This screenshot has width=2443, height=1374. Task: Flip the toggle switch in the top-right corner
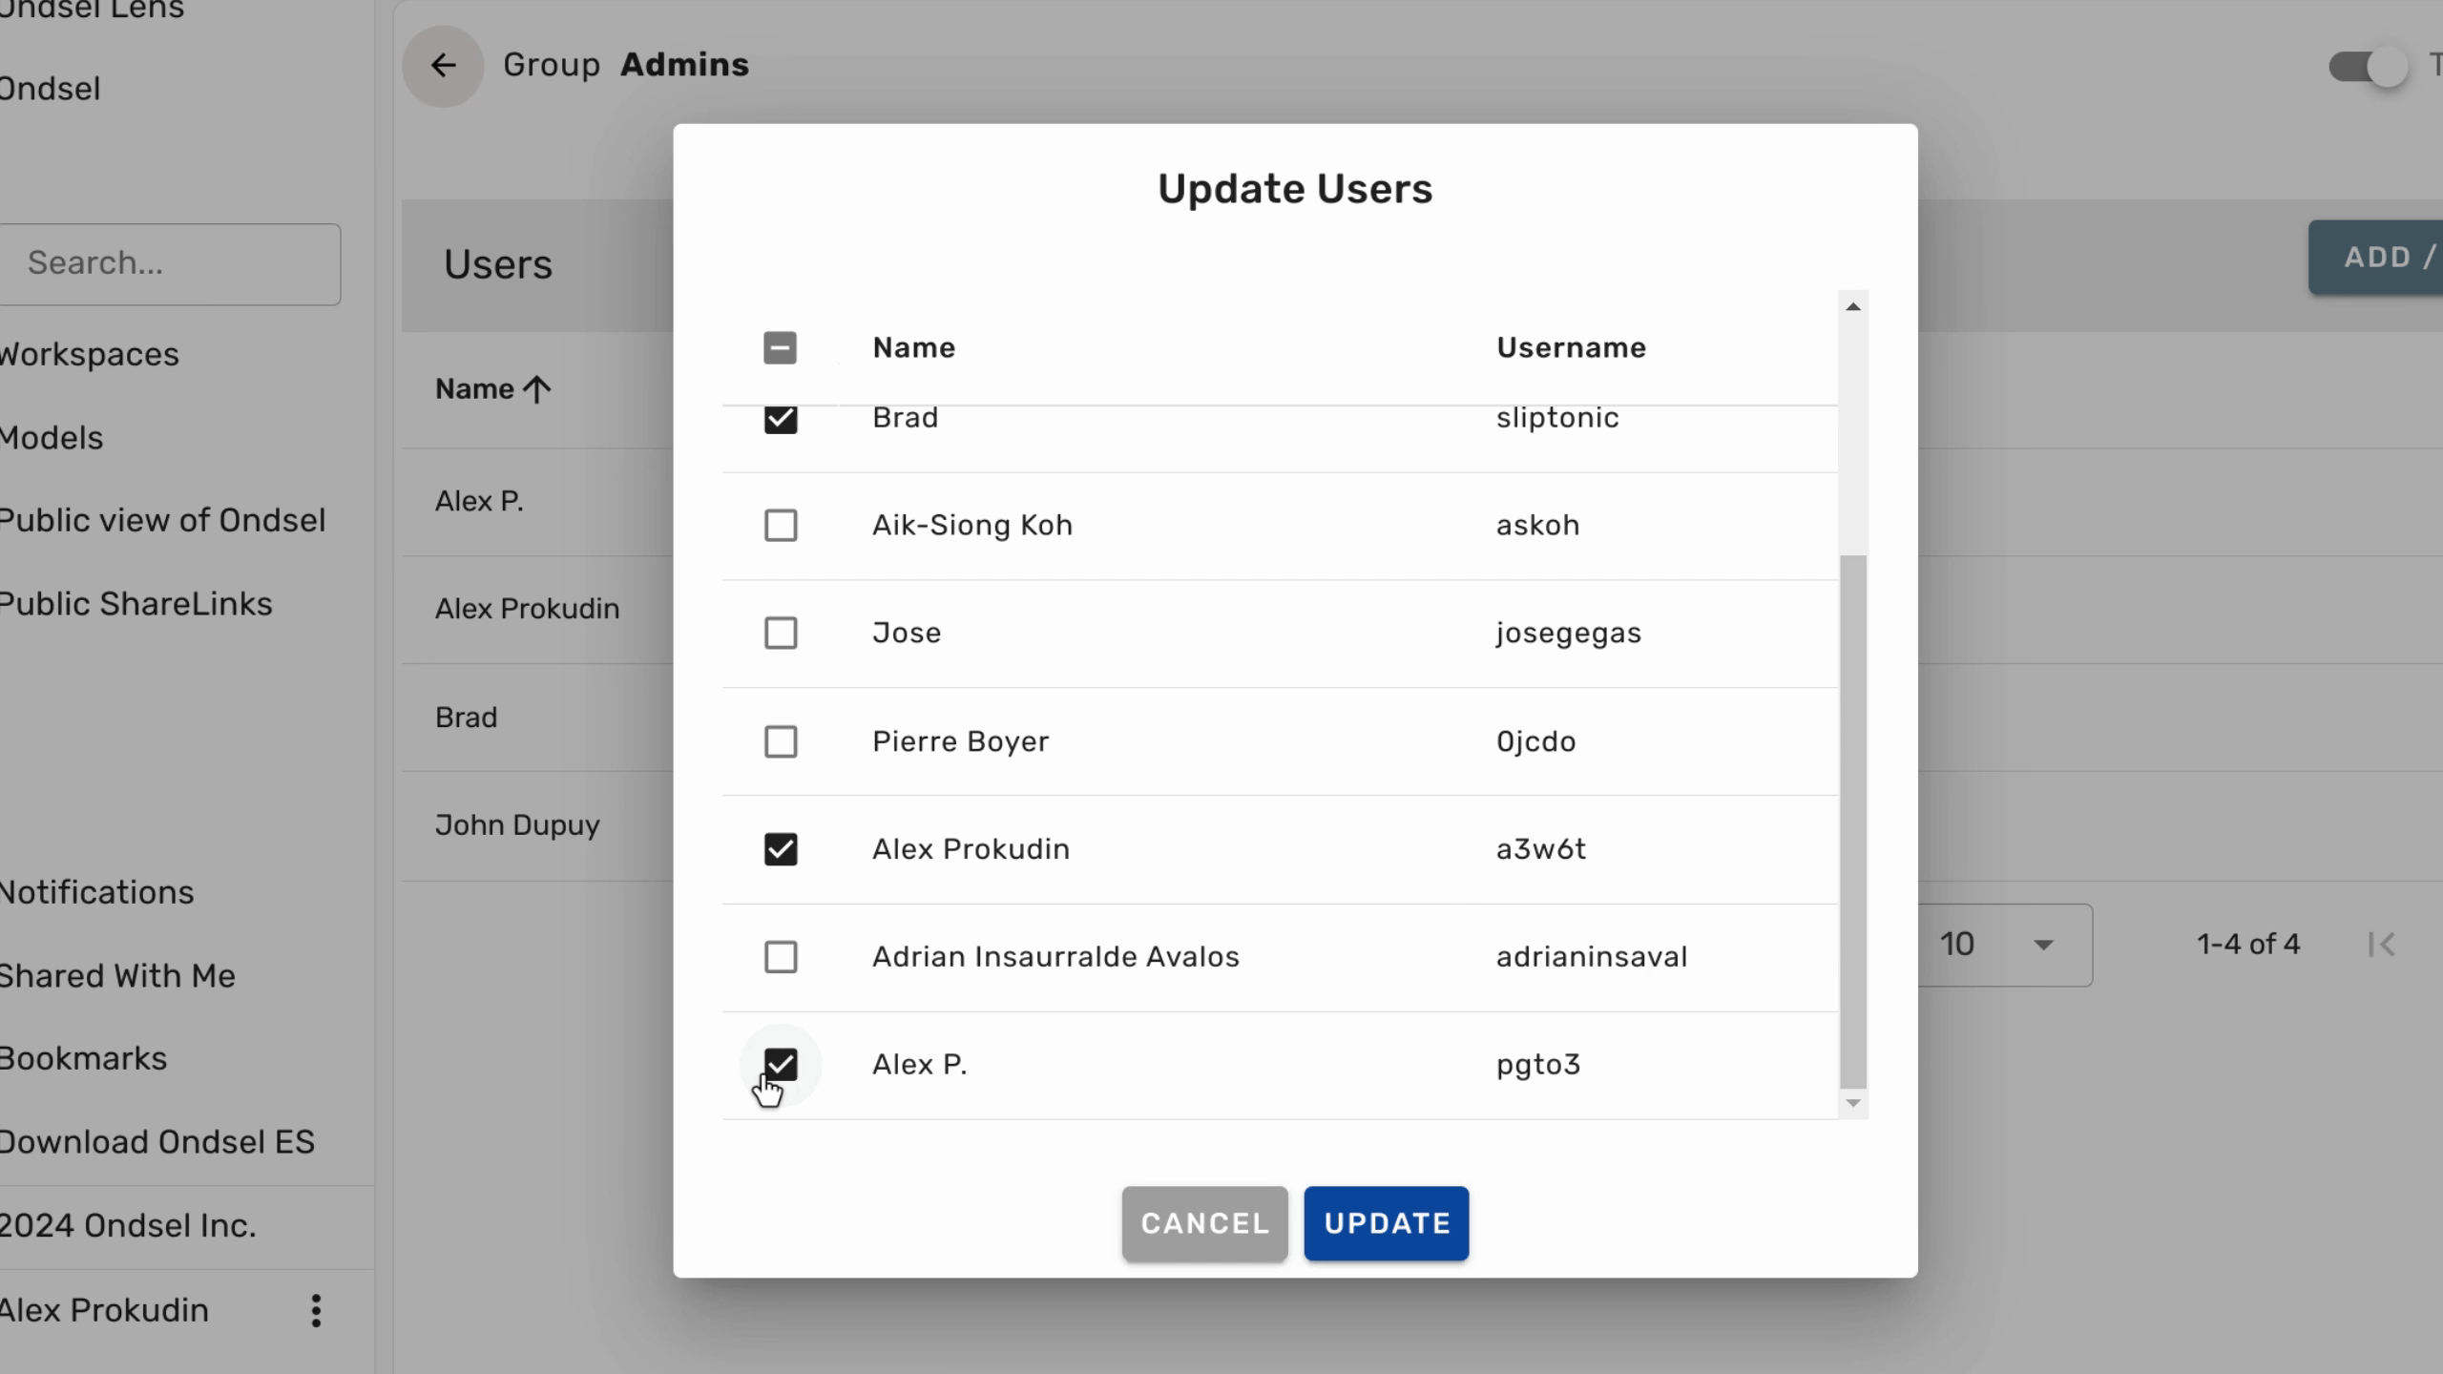[x=2369, y=67]
